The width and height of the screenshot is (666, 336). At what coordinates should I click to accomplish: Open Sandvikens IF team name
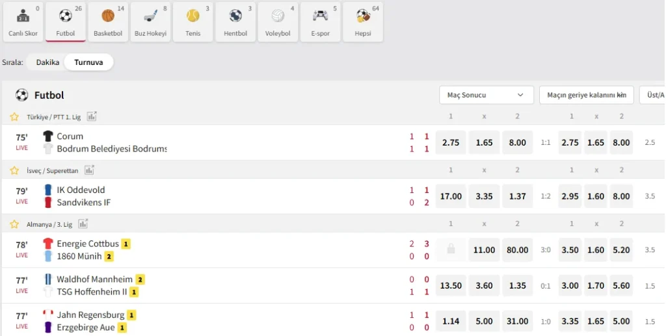click(84, 202)
